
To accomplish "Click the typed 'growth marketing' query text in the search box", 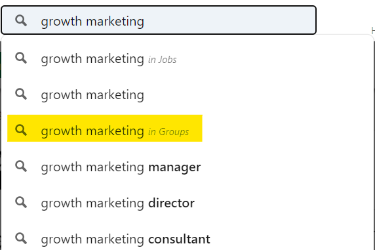I will (92, 22).
